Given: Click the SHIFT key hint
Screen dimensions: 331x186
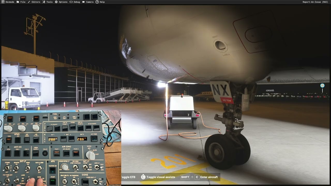Looking at the screenshot, I should point(185,177).
